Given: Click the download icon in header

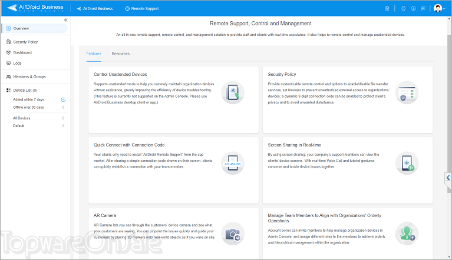Looking at the screenshot, I should 413,9.
